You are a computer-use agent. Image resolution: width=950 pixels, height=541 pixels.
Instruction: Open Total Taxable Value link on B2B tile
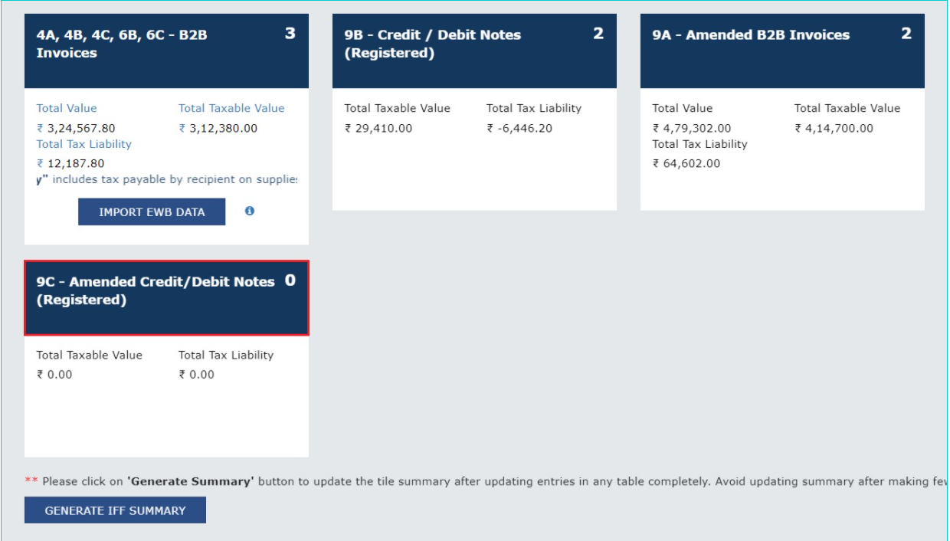tap(232, 107)
